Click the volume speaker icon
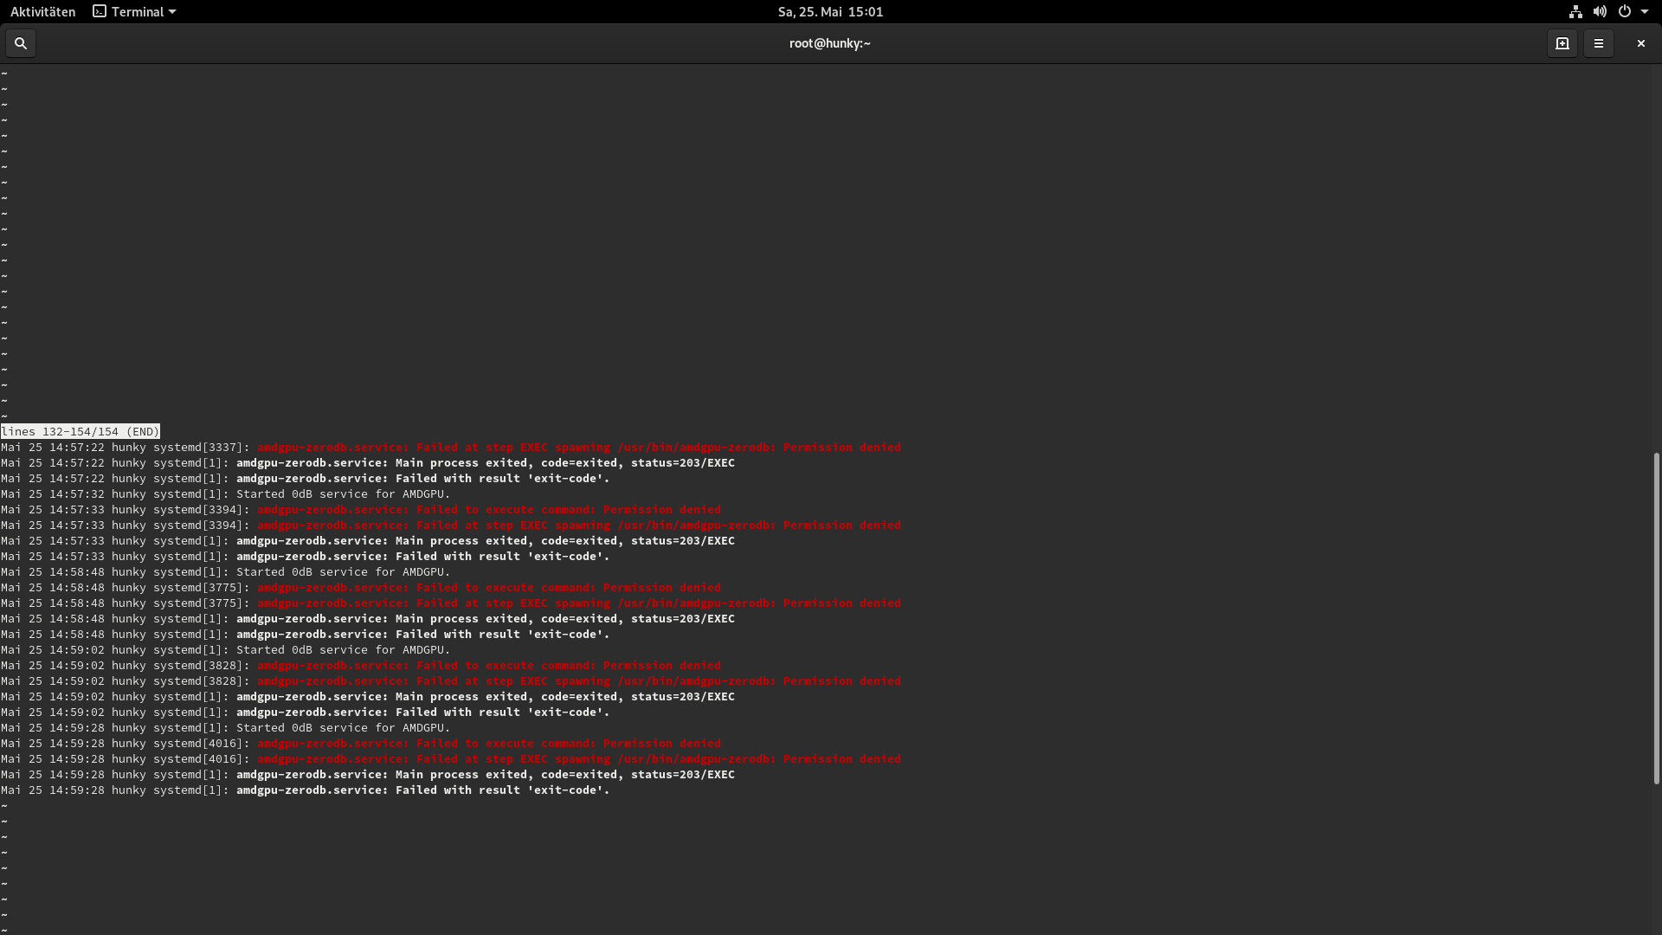This screenshot has width=1662, height=935. 1600,11
